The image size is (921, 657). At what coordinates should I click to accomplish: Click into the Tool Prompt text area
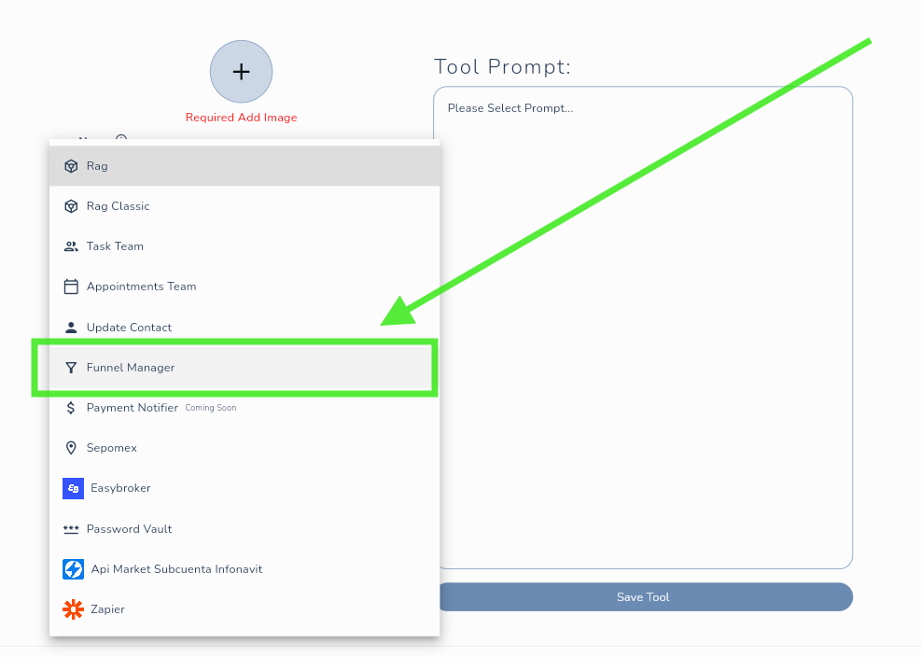tap(643, 327)
